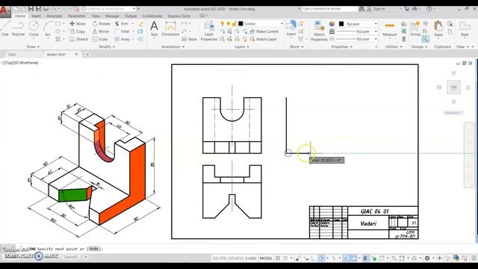478x269 pixels.
Task: Click the Plot printer icon in quick access toolbar
Action: [x=46, y=9]
